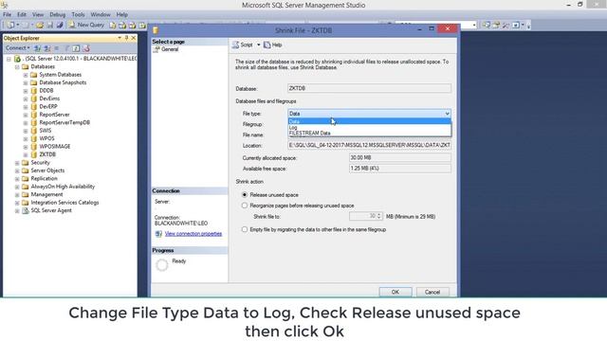Expand the Security folder node
This screenshot has height=341, width=607.
(17, 163)
